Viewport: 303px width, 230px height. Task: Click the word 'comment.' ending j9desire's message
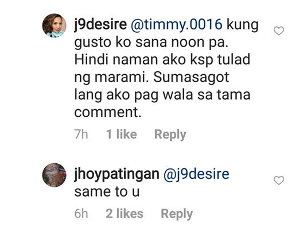(108, 113)
